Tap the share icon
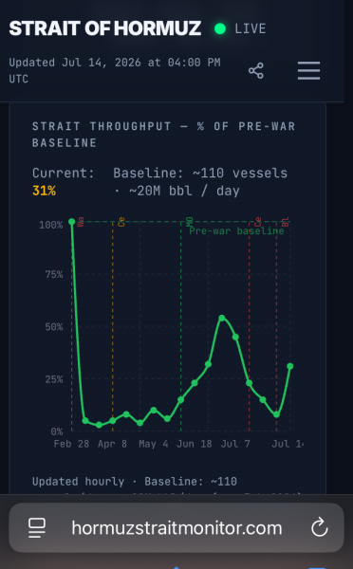 click(x=256, y=70)
